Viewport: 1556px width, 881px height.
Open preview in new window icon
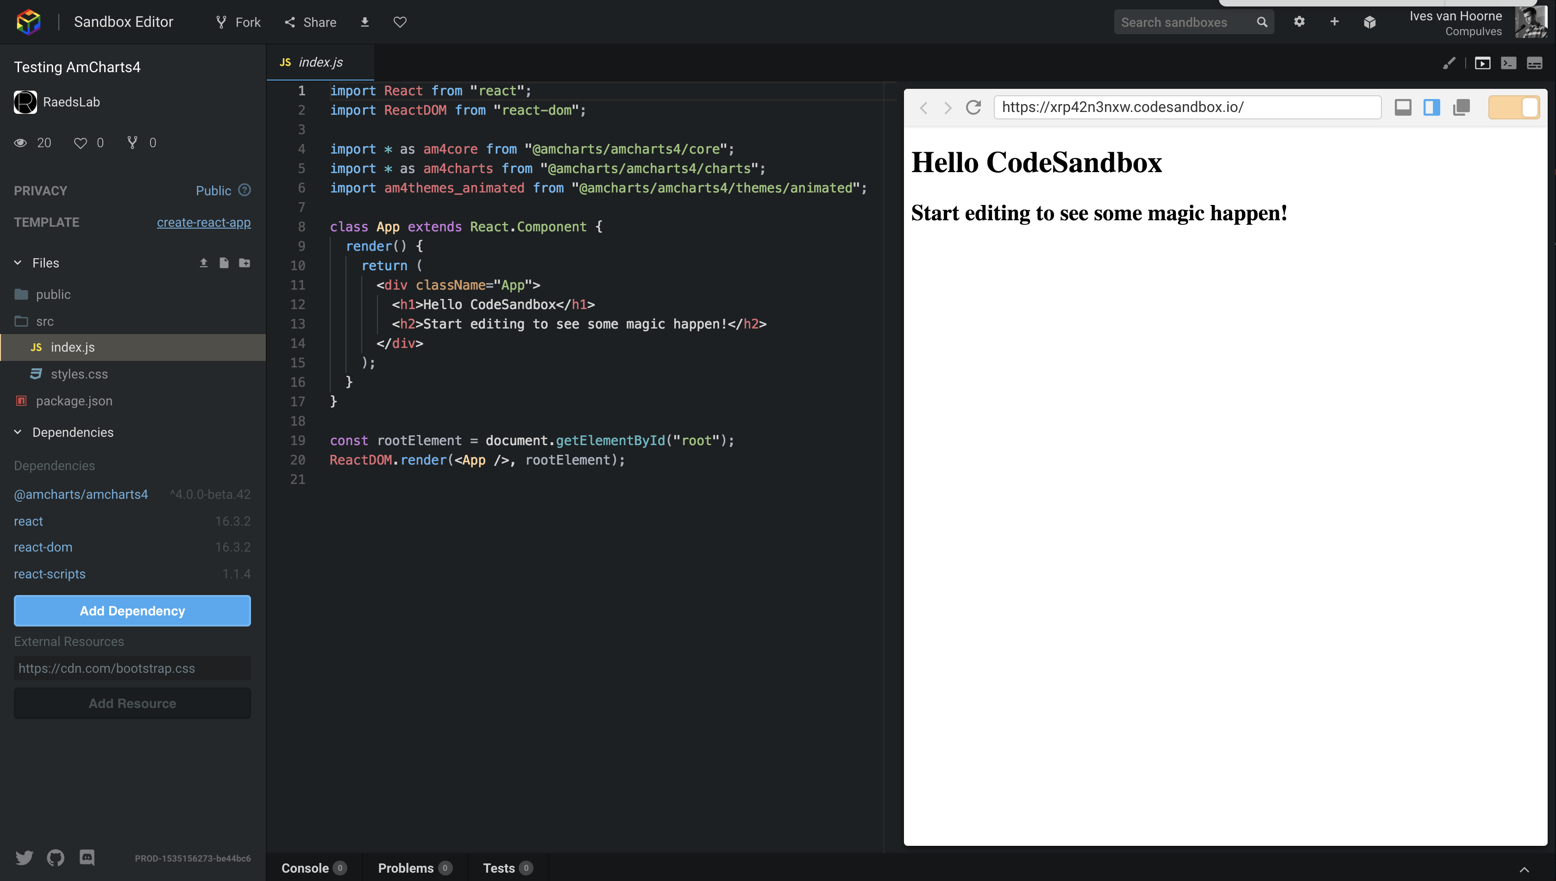point(1461,108)
